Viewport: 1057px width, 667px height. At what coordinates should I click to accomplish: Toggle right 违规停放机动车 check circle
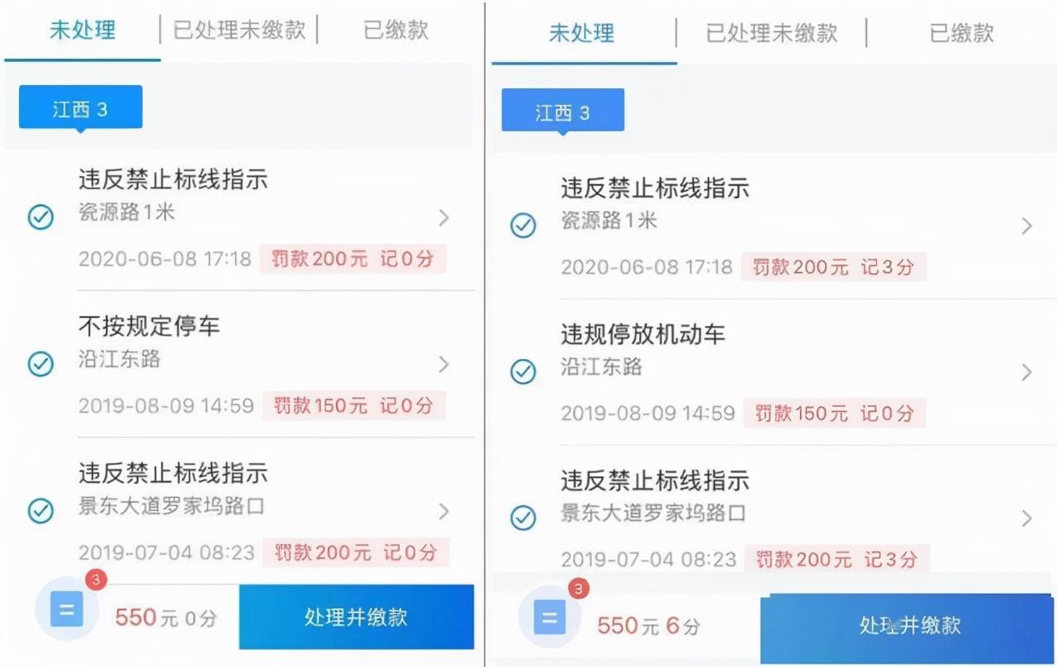(523, 371)
